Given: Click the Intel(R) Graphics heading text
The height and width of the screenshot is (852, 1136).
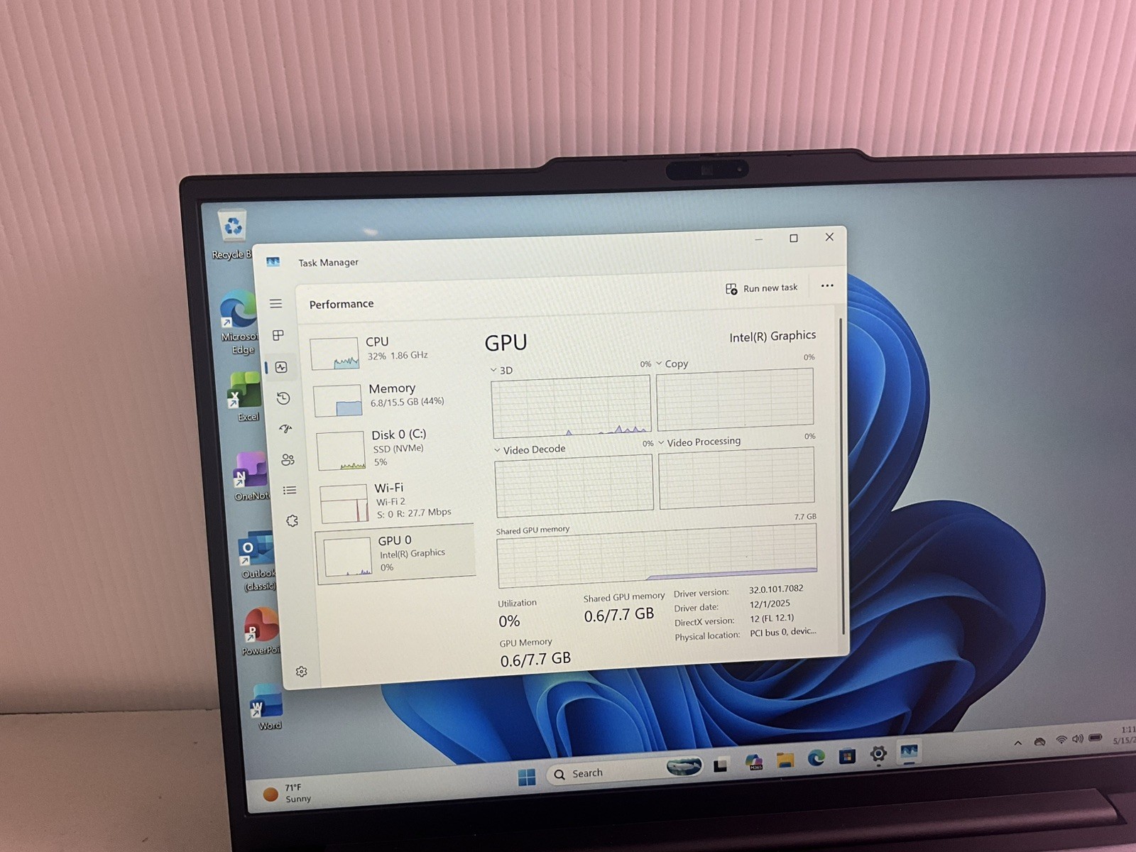Looking at the screenshot, I should (x=772, y=336).
